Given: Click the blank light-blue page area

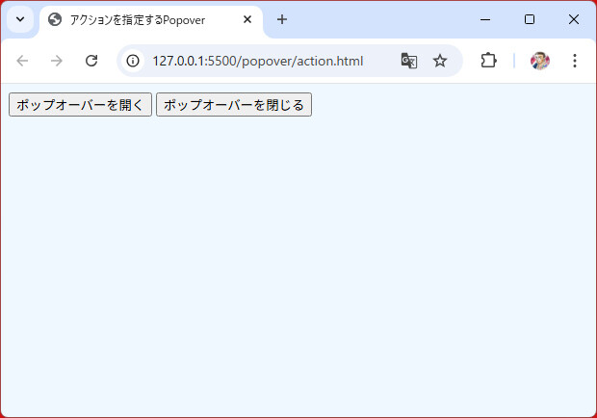Looking at the screenshot, I should (298, 270).
